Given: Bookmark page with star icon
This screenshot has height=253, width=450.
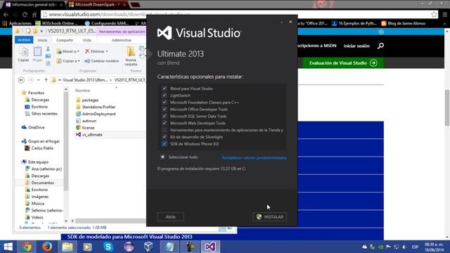Looking at the screenshot, I should coord(434,14).
